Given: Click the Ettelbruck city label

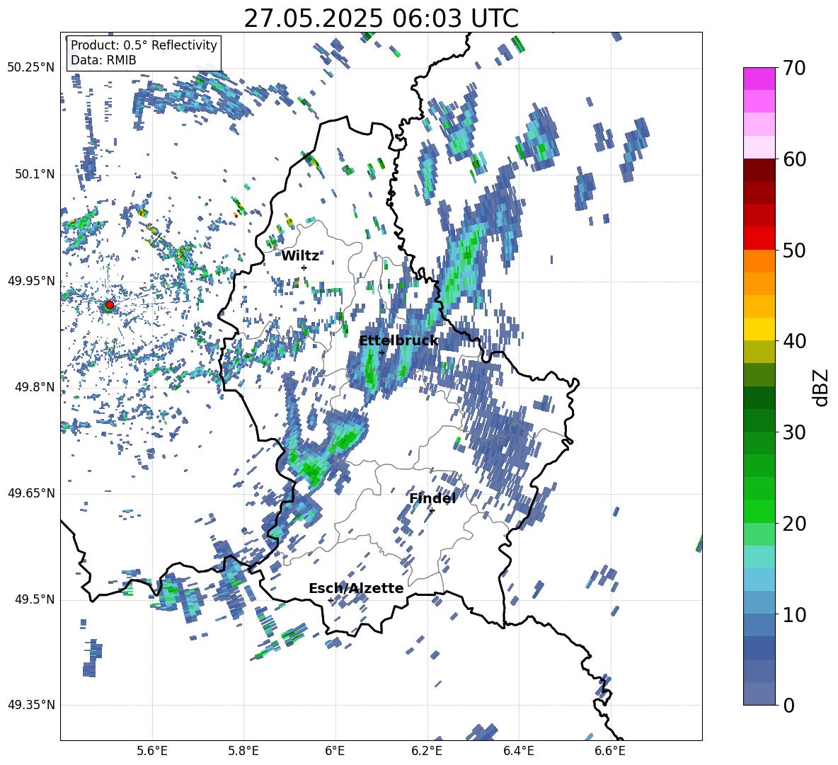Looking at the screenshot, I should (x=398, y=341).
